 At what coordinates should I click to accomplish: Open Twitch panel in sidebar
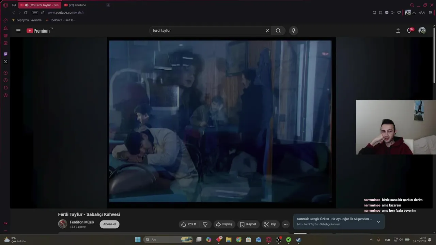point(5,54)
